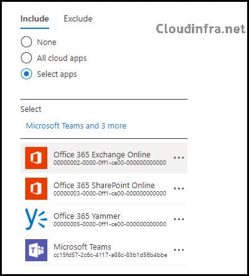The width and height of the screenshot is (249, 276).
Task: Click the Select section label
Action: pyautogui.click(x=31, y=109)
